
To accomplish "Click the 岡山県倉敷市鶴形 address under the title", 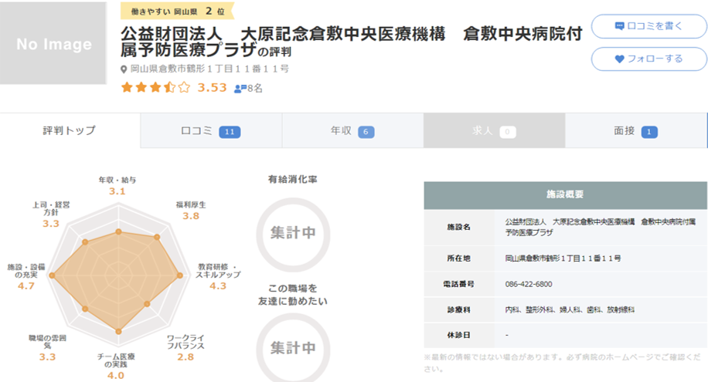I will pos(209,69).
